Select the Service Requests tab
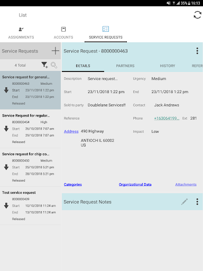This screenshot has height=271, width=203. [x=106, y=33]
